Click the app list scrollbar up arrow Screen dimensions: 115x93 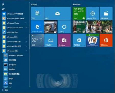click(29, 3)
